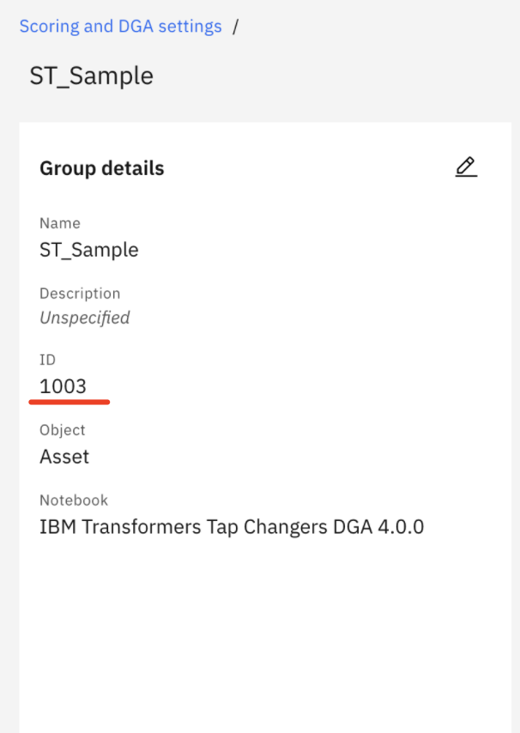Select the italic Unspecified description value
Image resolution: width=520 pixels, height=733 pixels.
(85, 318)
